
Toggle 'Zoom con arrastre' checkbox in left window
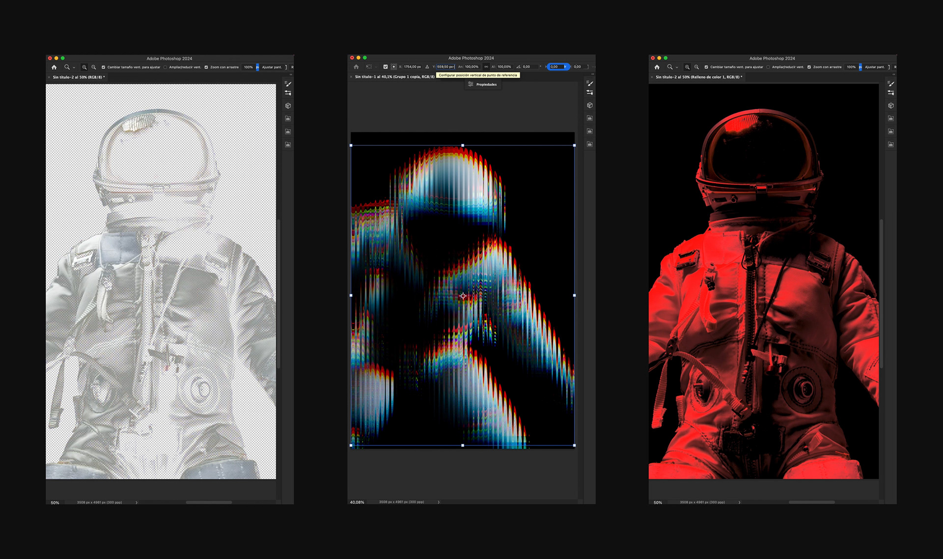(x=206, y=67)
